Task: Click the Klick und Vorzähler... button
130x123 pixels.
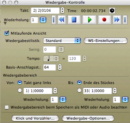Action: (x=35, y=118)
